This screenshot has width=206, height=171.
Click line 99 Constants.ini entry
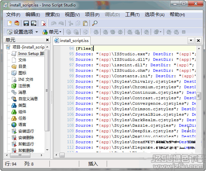point(135,76)
